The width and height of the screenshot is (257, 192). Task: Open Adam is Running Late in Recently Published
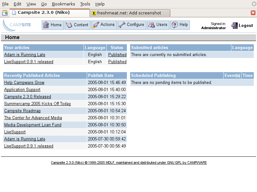click(x=25, y=139)
